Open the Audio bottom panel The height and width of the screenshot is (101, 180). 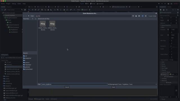(47, 99)
